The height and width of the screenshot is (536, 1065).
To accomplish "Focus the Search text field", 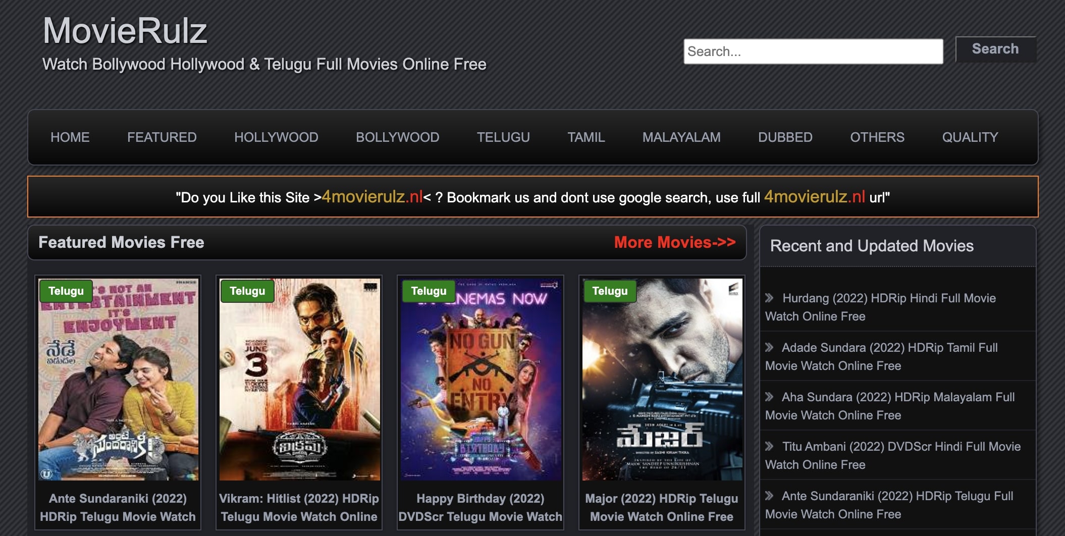I will [813, 51].
